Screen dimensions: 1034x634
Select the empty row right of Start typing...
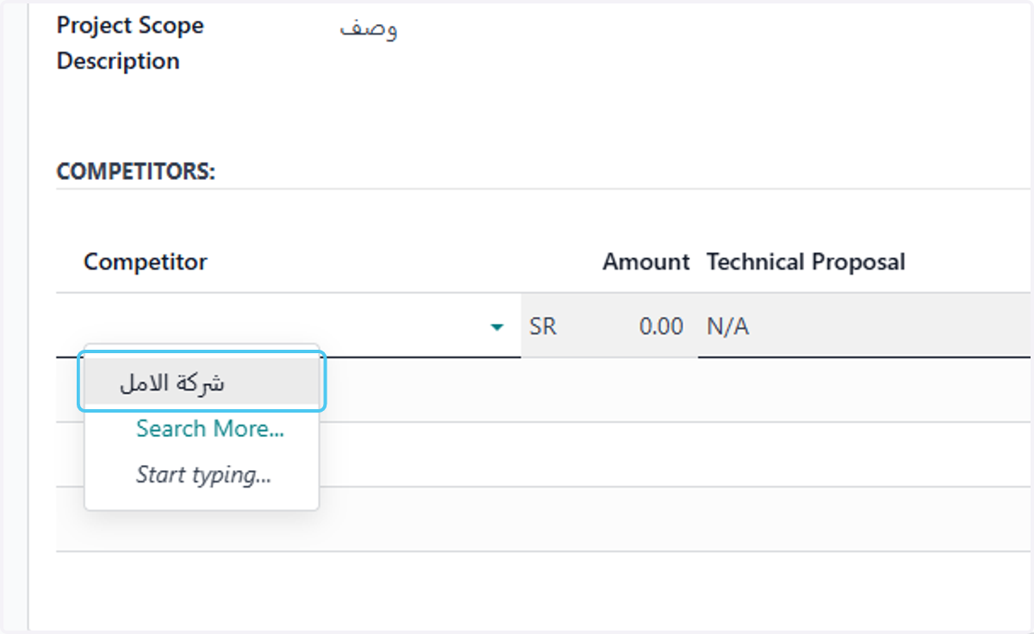tap(676, 519)
